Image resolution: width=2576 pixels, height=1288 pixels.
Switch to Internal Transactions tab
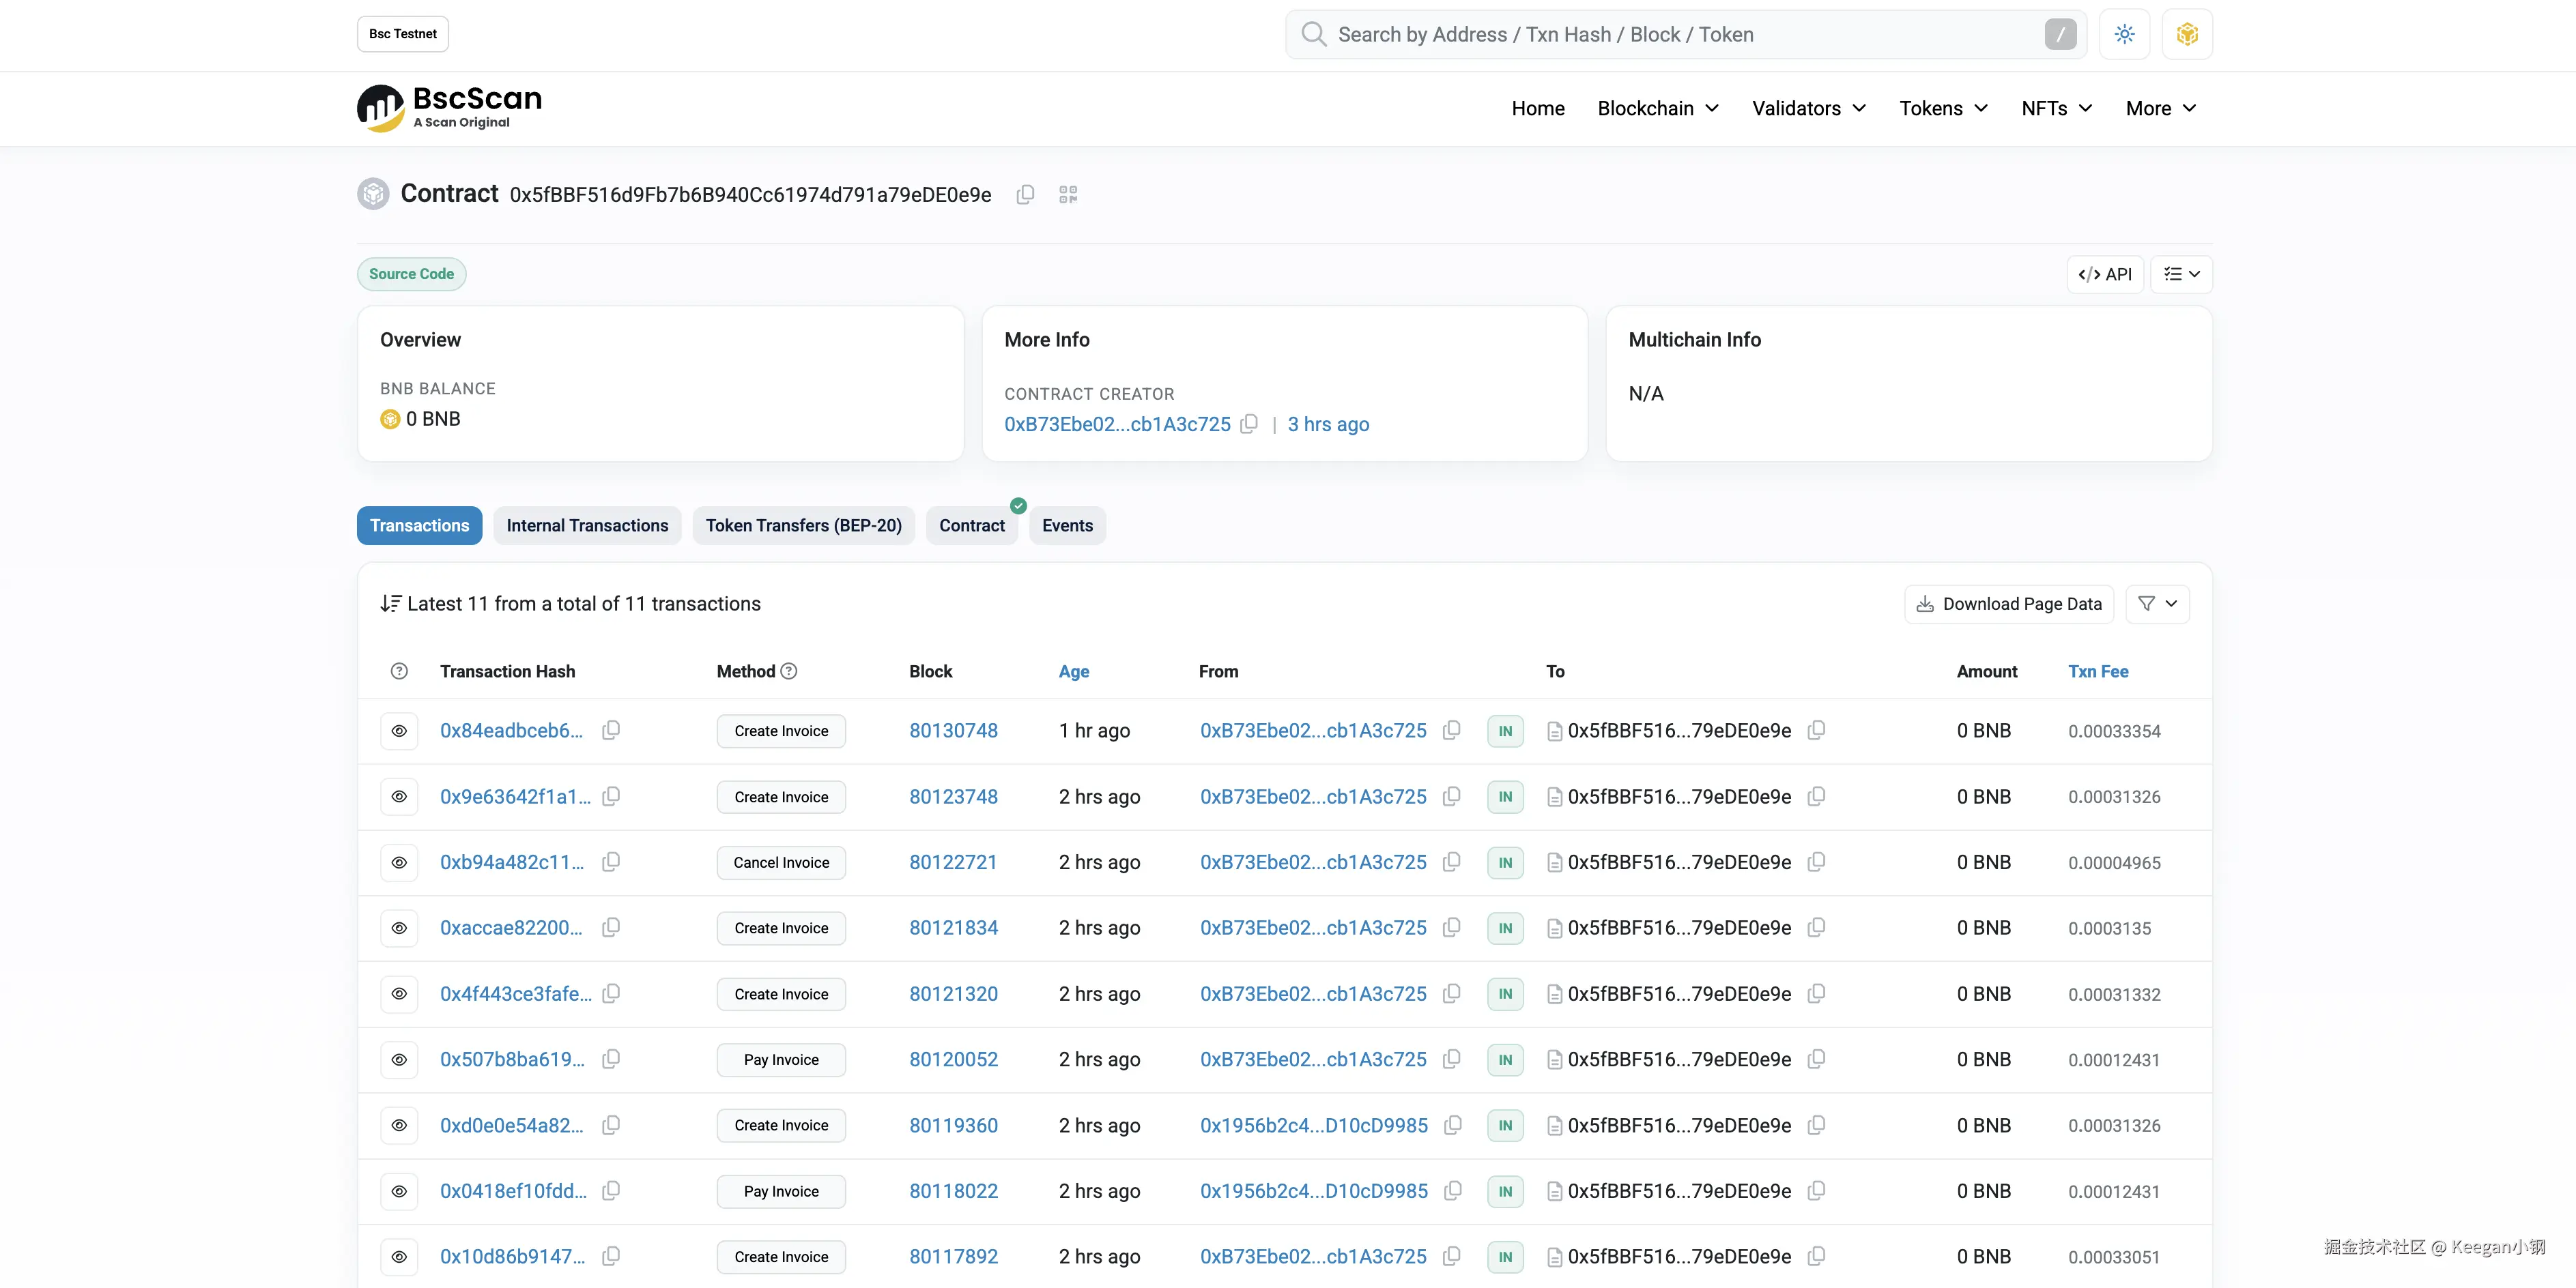(x=587, y=525)
